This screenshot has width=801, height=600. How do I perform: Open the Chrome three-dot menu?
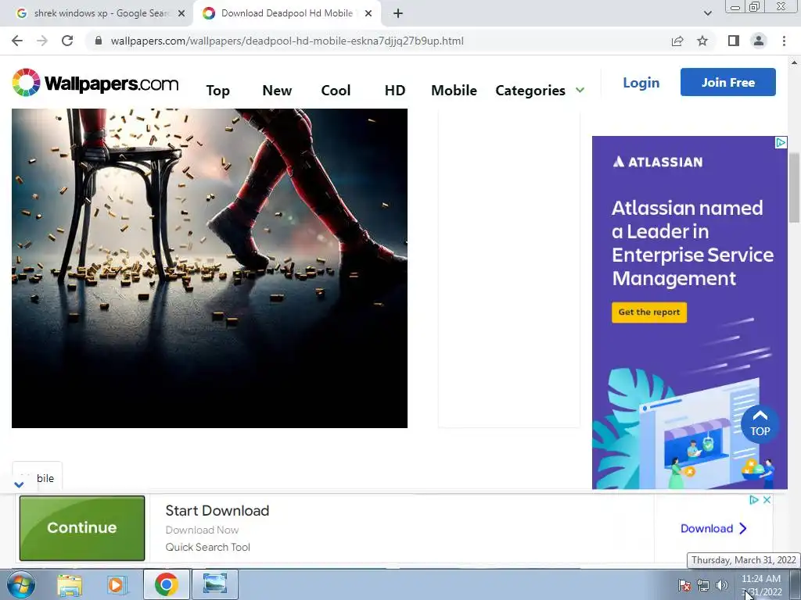pyautogui.click(x=784, y=41)
